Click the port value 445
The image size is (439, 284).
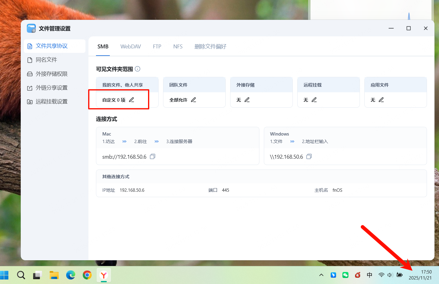(226, 190)
